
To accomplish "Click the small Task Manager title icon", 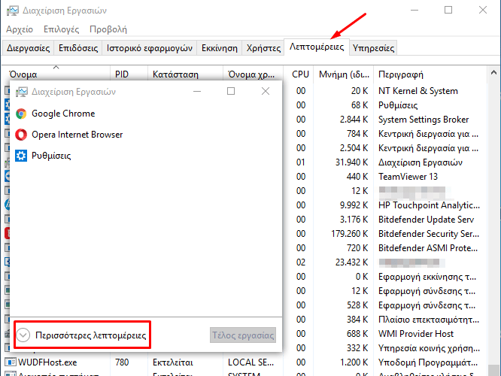I will click(21, 92).
